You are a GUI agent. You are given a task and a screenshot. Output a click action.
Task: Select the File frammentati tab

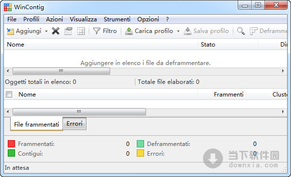click(x=36, y=124)
